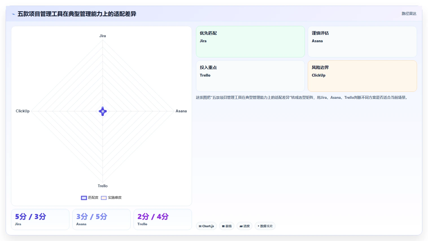Viewport: 428px width, 241px height.
Task: Open the 风险边界 ClickUp card
Action: pos(362,76)
